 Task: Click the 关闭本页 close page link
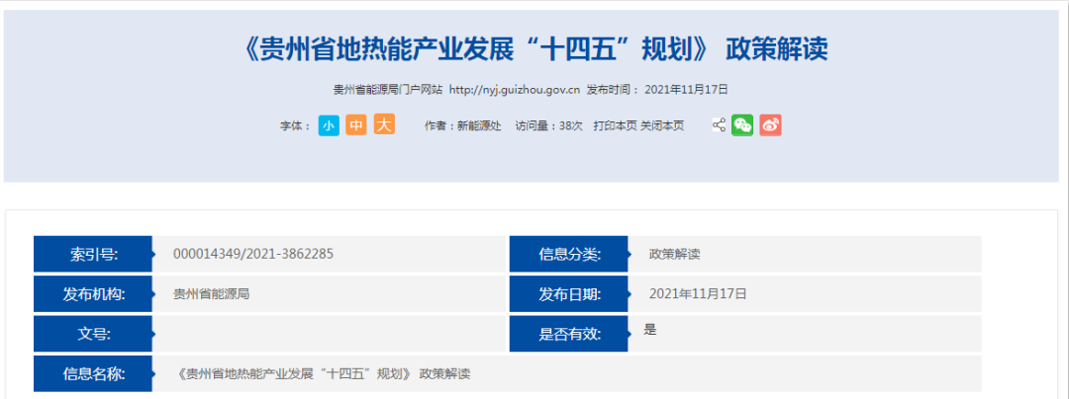(x=662, y=125)
